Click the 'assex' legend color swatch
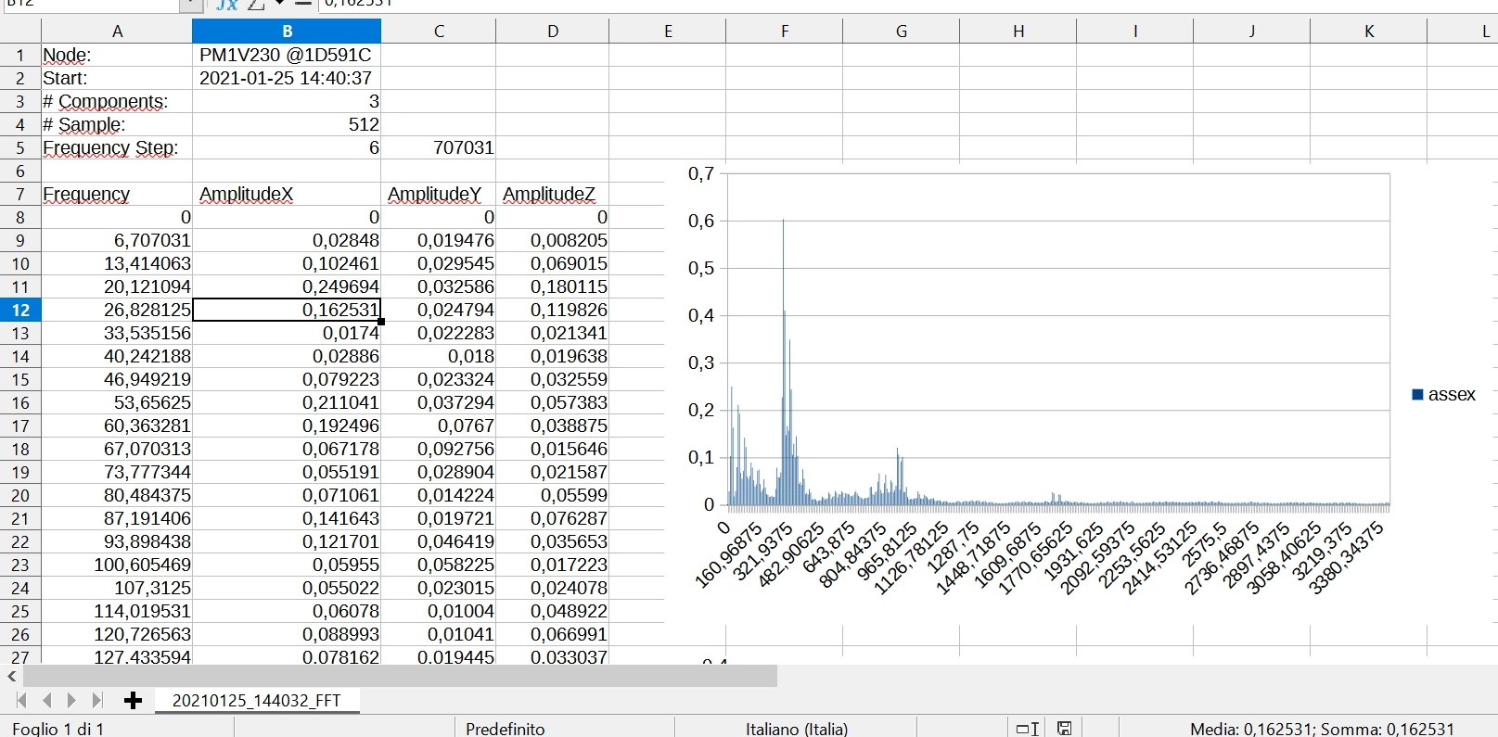Screen dimensions: 1498x737 [x=1417, y=394]
